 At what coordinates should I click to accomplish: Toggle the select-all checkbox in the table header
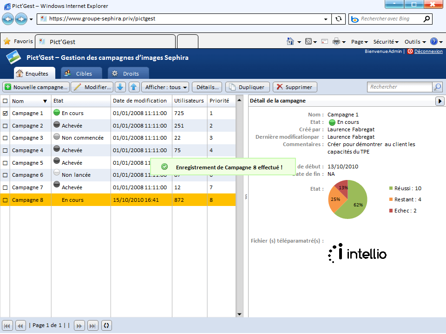pyautogui.click(x=5, y=101)
